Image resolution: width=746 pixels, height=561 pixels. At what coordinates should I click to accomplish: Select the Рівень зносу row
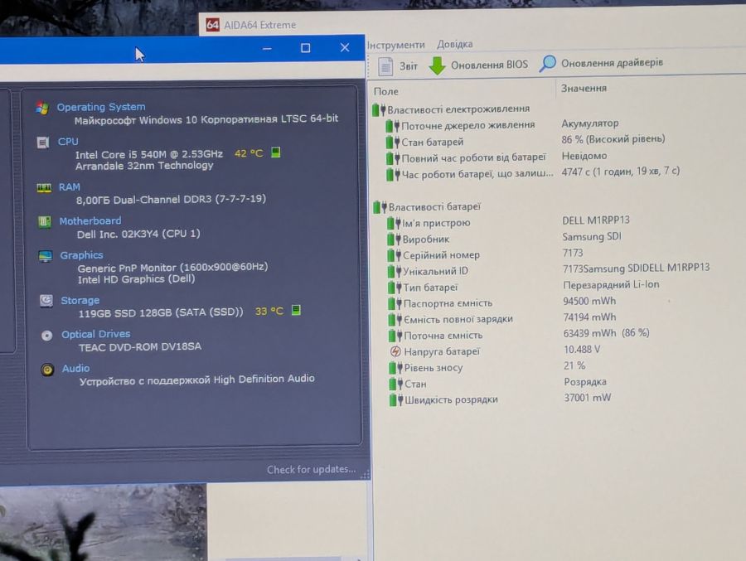487,367
